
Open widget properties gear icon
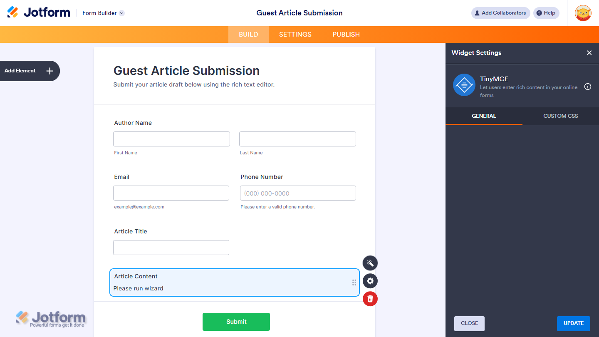click(x=370, y=281)
